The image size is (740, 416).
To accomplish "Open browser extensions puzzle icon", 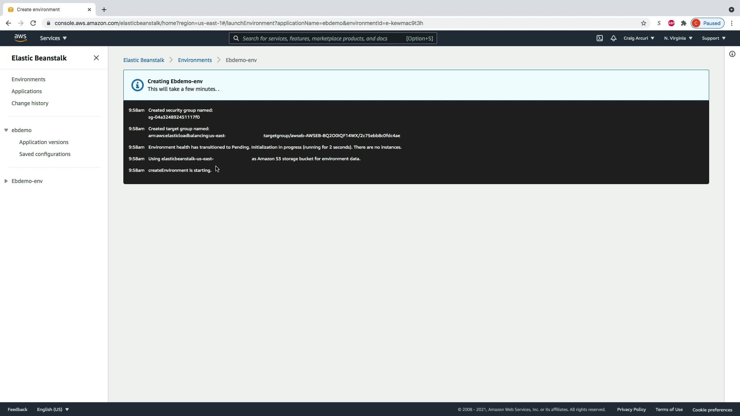I will 683,23.
